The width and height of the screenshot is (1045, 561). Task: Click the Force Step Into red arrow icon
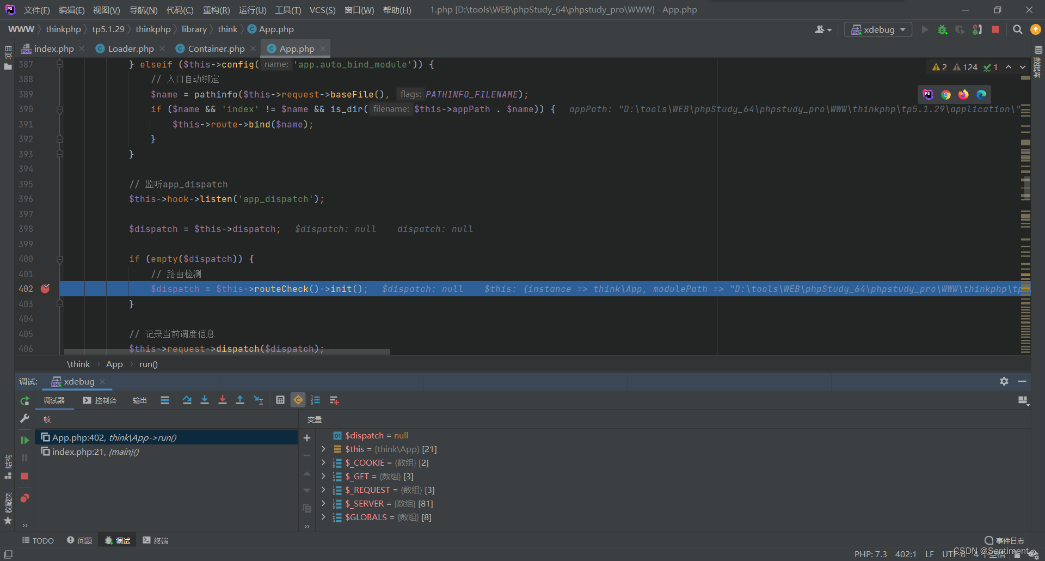(223, 400)
